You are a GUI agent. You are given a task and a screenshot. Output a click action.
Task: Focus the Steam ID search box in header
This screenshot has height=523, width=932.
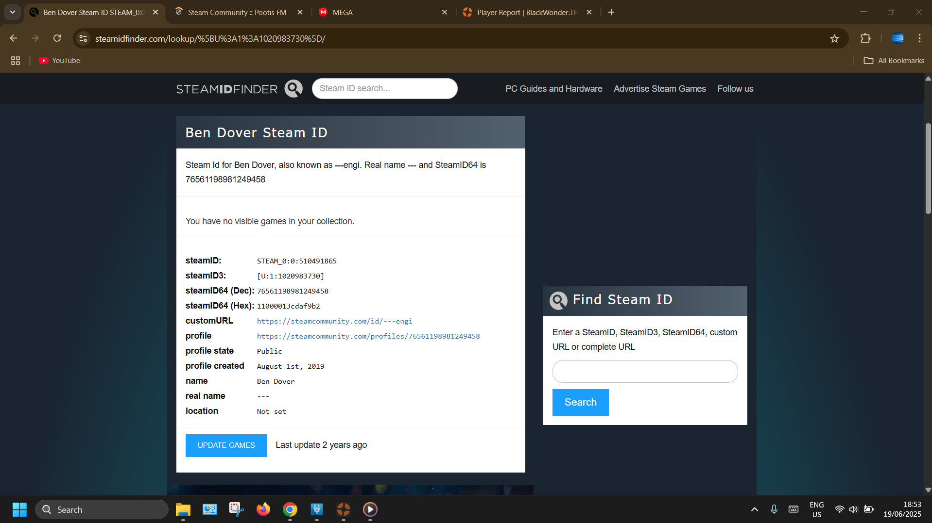click(384, 88)
